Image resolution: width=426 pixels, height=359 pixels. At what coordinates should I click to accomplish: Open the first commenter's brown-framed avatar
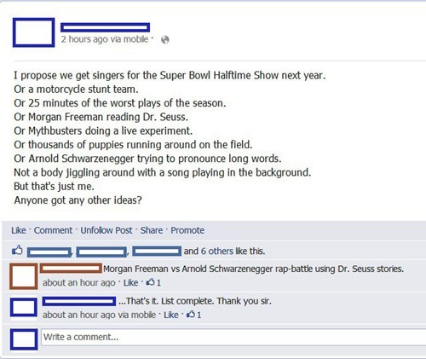coord(24,276)
